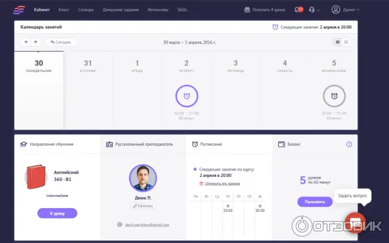This screenshot has height=243, width=389.
Task: Click the balance info exclamation icon
Action: click(x=349, y=144)
